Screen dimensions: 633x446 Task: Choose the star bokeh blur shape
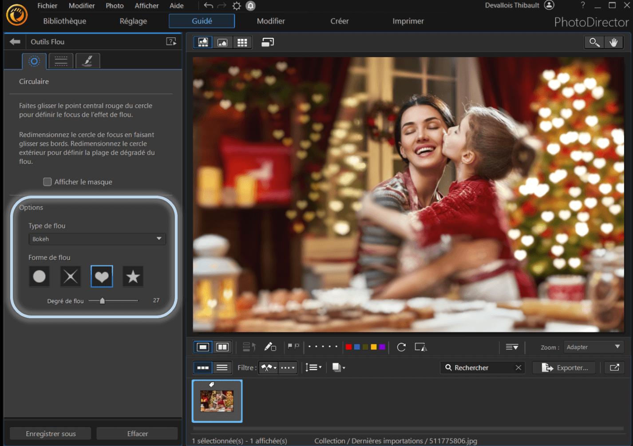click(133, 276)
